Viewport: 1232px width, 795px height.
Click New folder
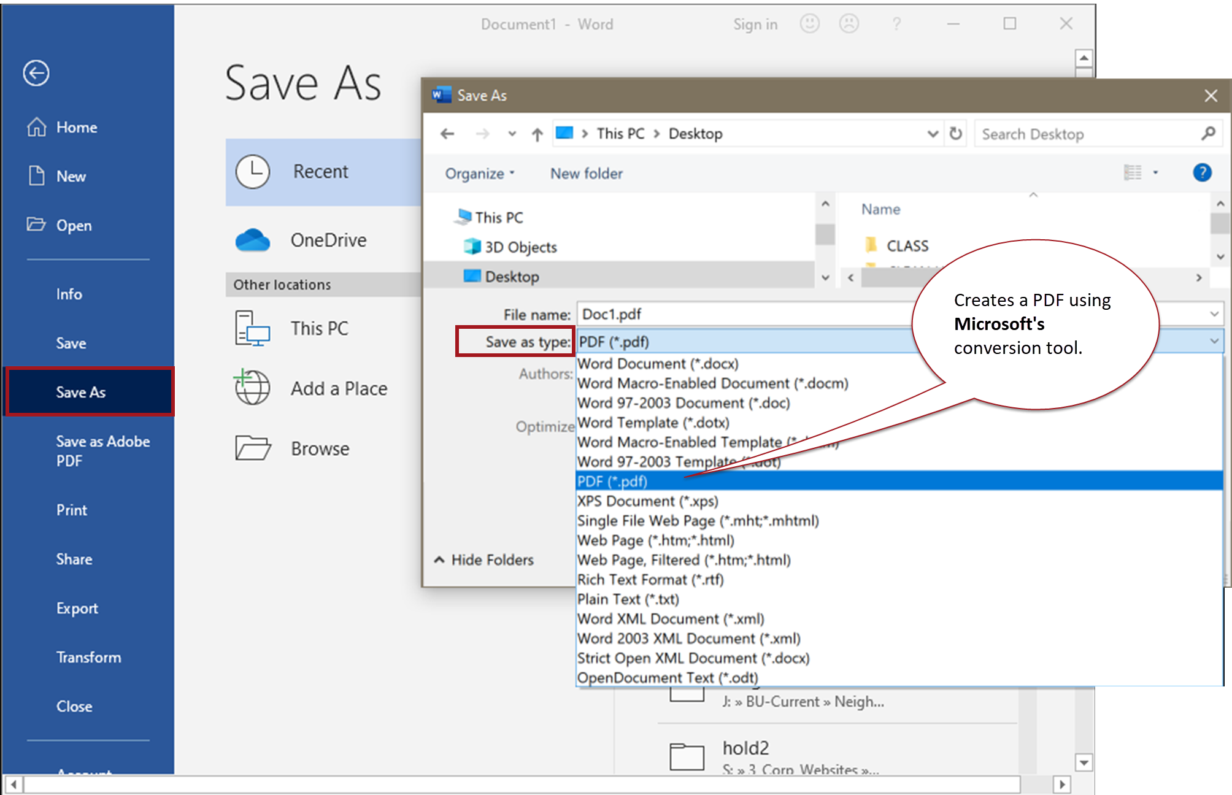586,174
